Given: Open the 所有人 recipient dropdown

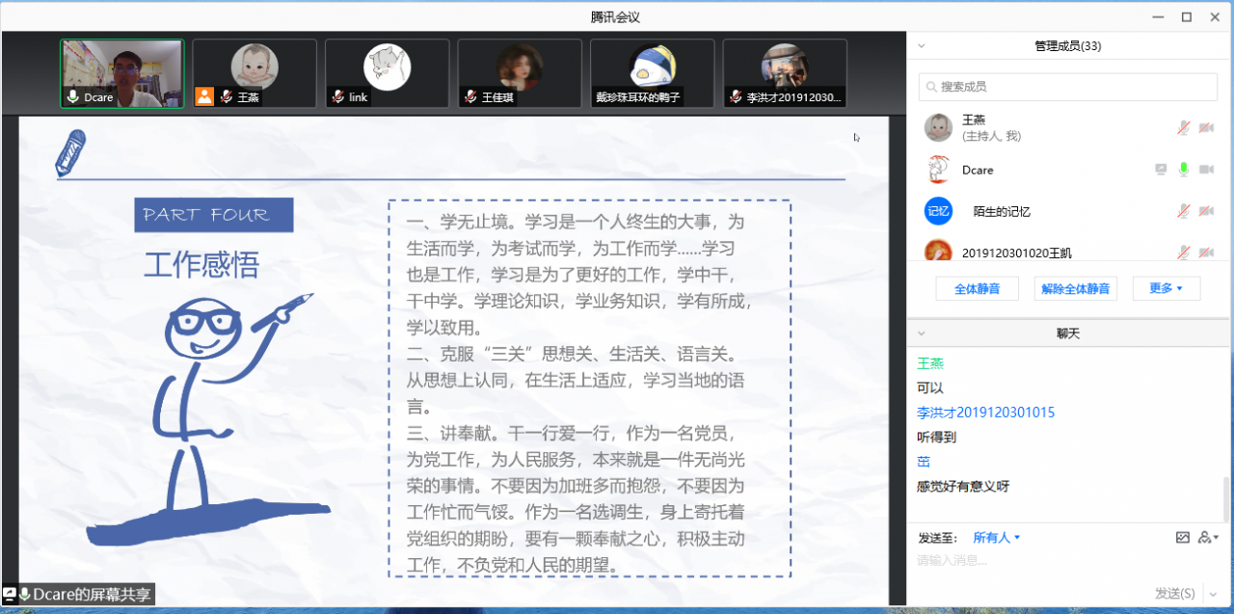Looking at the screenshot, I should pyautogui.click(x=993, y=537).
